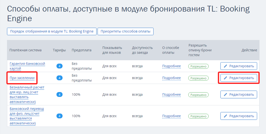Click Для всех in При заселении row
Screen dimensions: 266x134
(x=109, y=78)
